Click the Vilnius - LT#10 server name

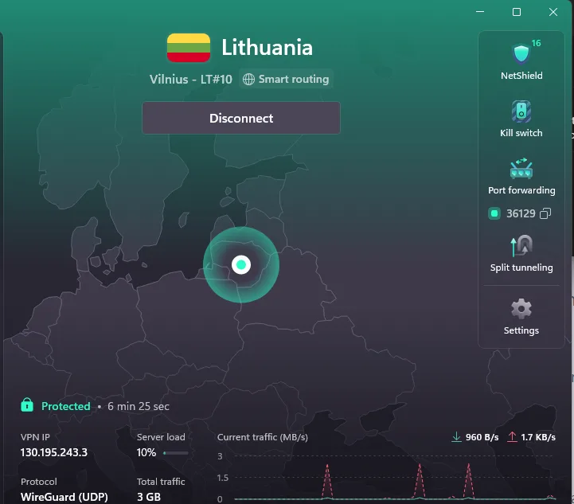(191, 79)
